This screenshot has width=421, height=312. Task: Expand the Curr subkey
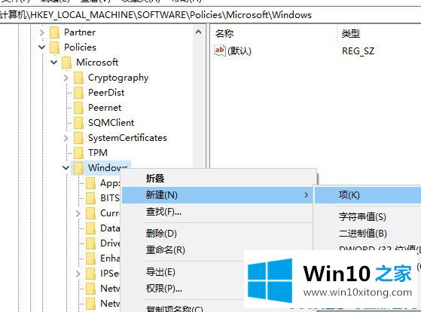pos(78,213)
